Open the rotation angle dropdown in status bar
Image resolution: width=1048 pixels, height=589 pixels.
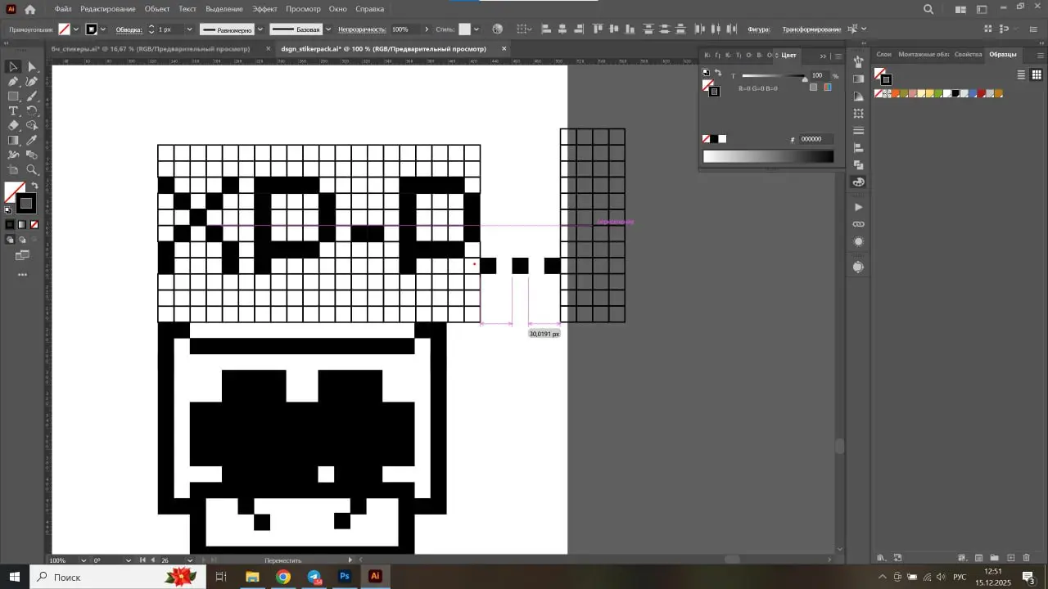click(128, 560)
